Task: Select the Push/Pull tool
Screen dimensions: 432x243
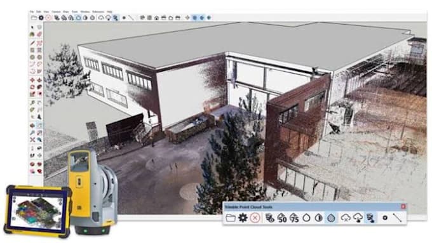Action: [39, 80]
